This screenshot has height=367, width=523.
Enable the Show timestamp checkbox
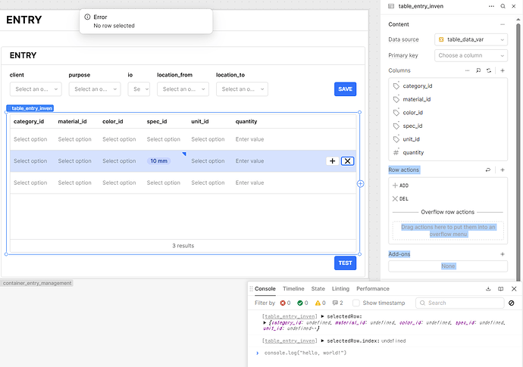(356, 303)
